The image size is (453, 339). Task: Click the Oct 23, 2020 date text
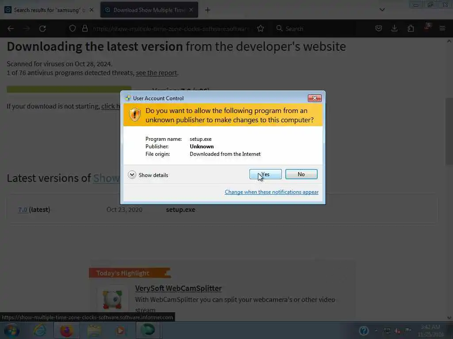124,210
